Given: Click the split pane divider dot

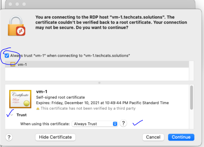Looking at the screenshot, I should [99, 83].
